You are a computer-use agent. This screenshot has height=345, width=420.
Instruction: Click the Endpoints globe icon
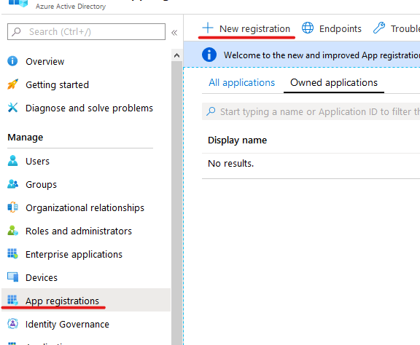[308, 28]
